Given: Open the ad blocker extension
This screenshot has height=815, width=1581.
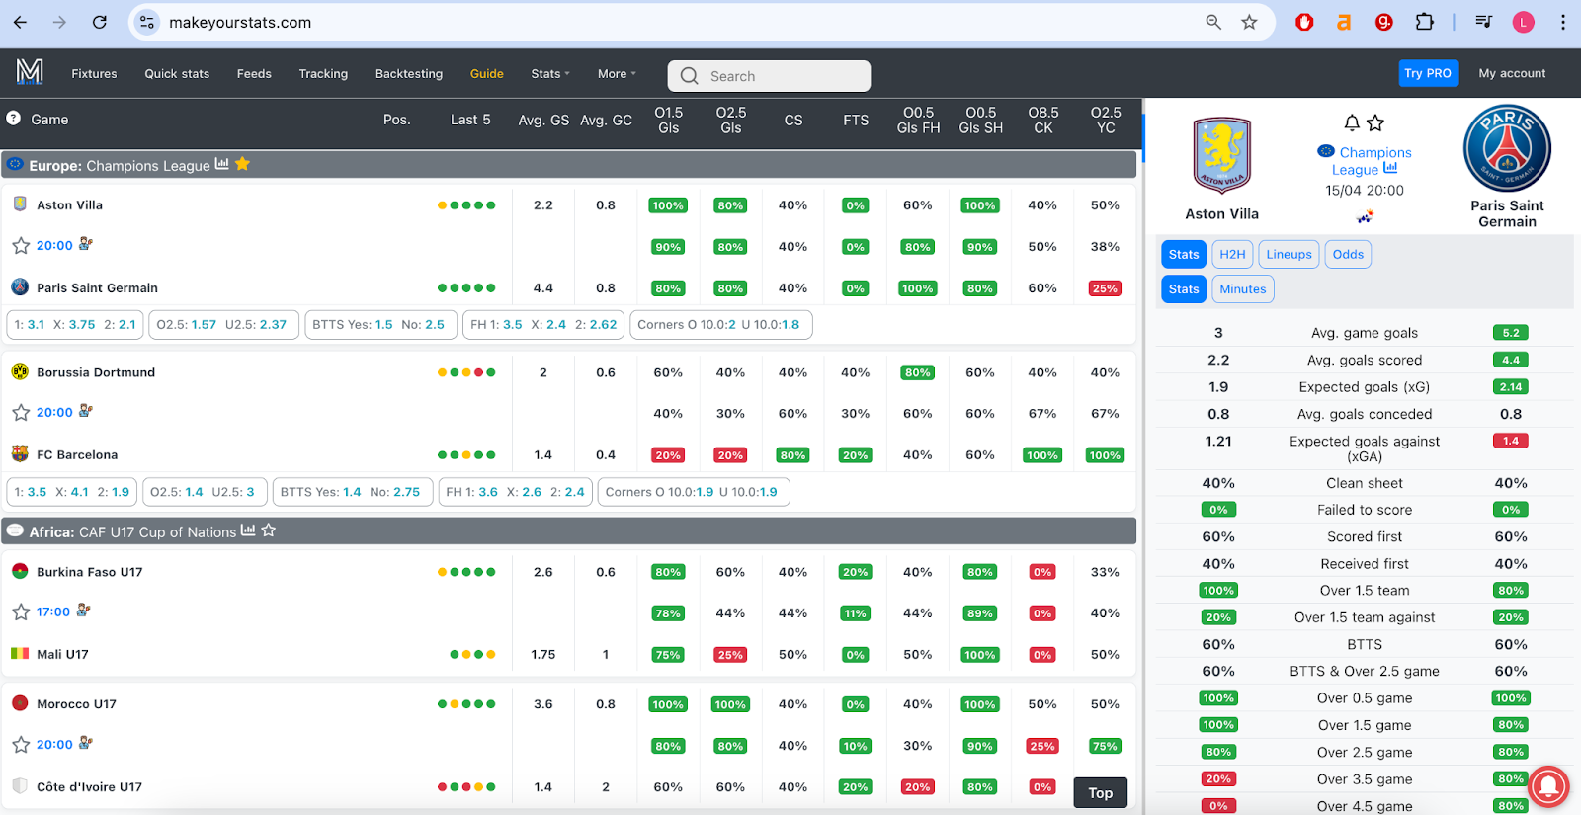Looking at the screenshot, I should (1304, 22).
